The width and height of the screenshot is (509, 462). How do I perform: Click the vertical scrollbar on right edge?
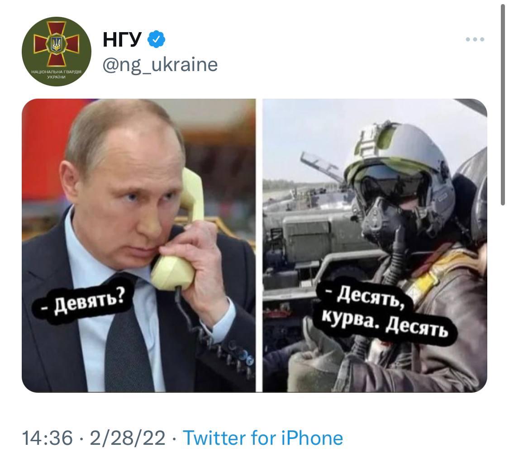point(503,104)
